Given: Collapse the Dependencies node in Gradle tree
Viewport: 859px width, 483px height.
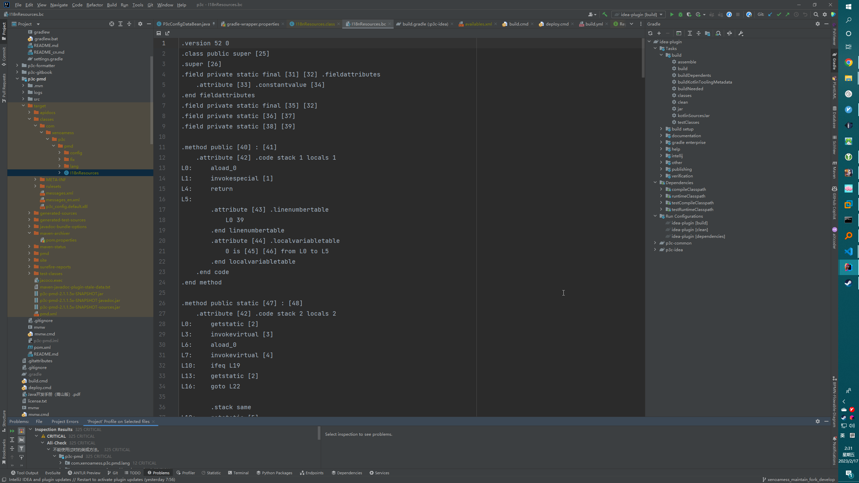Looking at the screenshot, I should tap(655, 182).
